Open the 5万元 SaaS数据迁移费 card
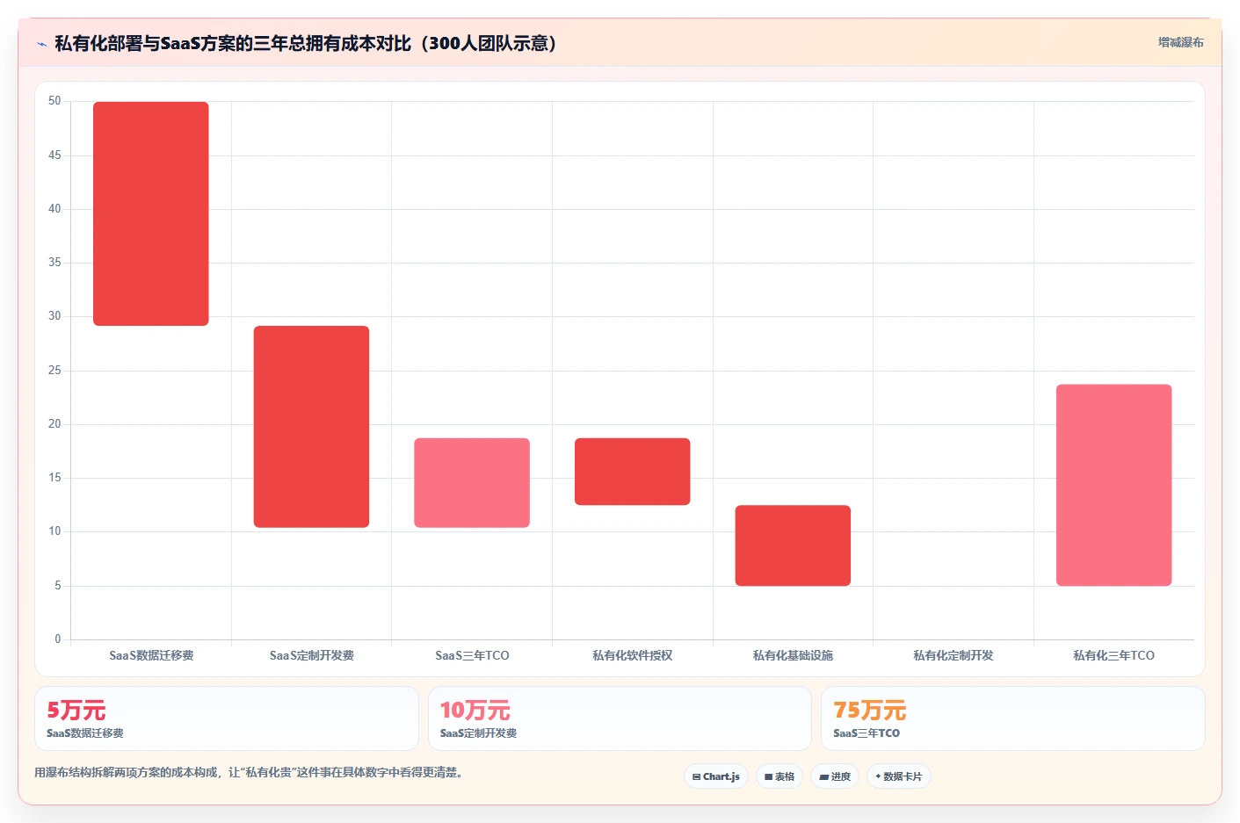 click(x=227, y=718)
